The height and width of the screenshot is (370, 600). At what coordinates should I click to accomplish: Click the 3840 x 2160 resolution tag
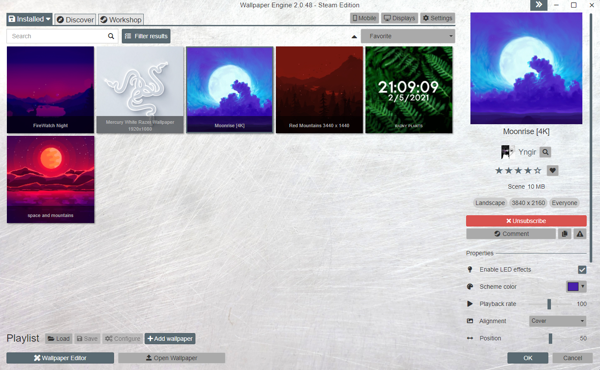(x=529, y=203)
